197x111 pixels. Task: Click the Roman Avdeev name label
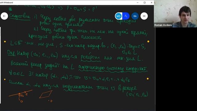163,25
